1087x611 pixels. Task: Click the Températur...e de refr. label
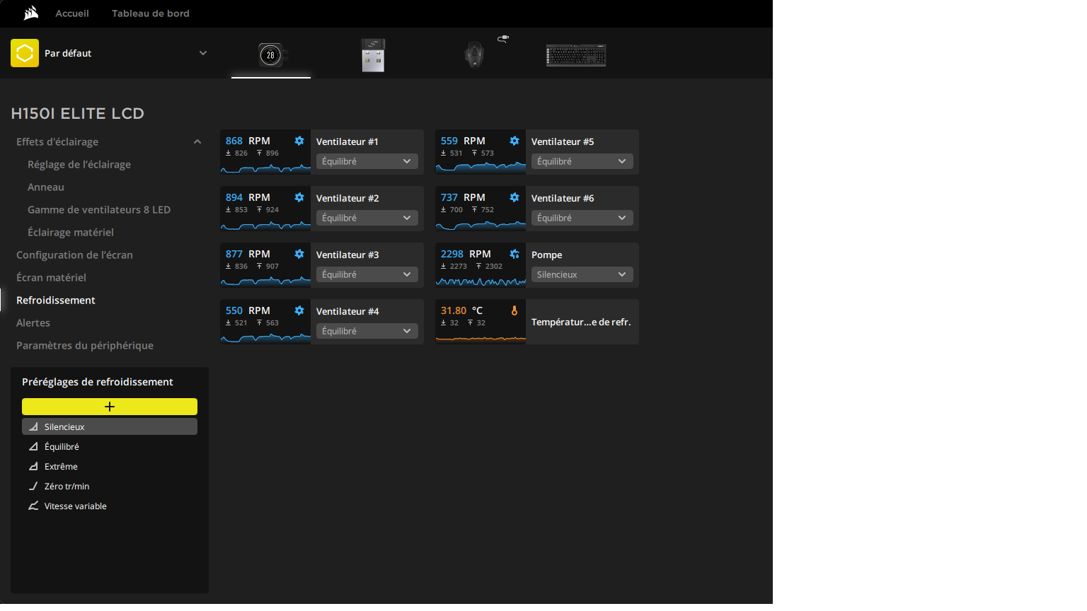point(581,322)
